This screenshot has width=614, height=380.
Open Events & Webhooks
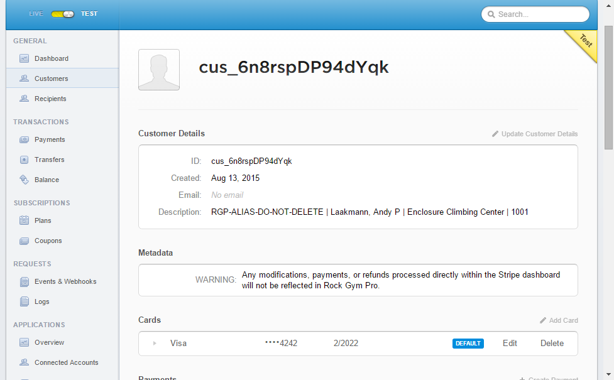[65, 281]
